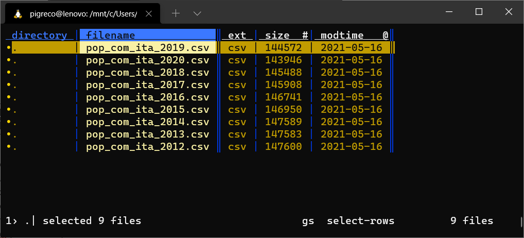524x238 pixels.
Task: Click the pop_com_ita_2020.csv filename
Action: [147, 60]
